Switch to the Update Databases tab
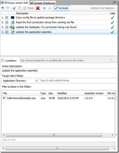The height and width of the screenshot is (153, 119). click(43, 3)
